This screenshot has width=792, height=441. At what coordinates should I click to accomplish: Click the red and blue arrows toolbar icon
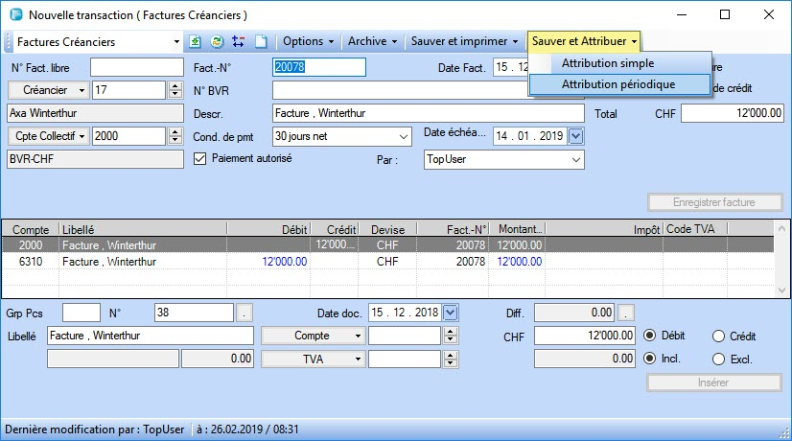point(238,42)
